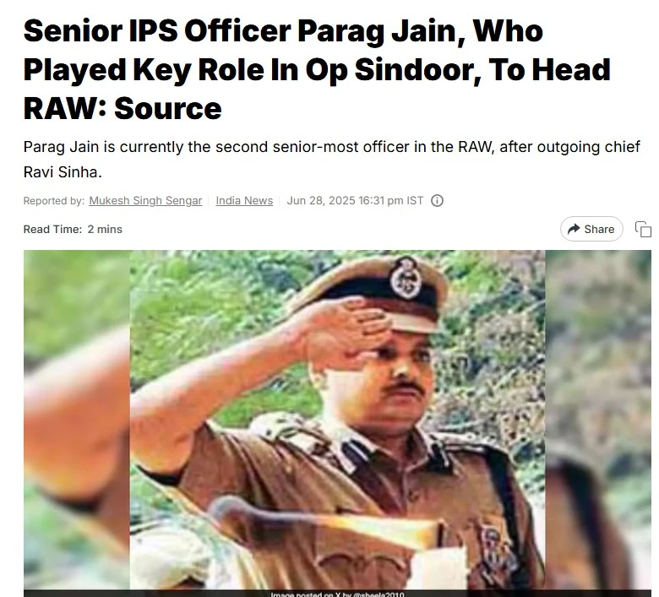Click the blurred right margin of the photo

[598, 421]
